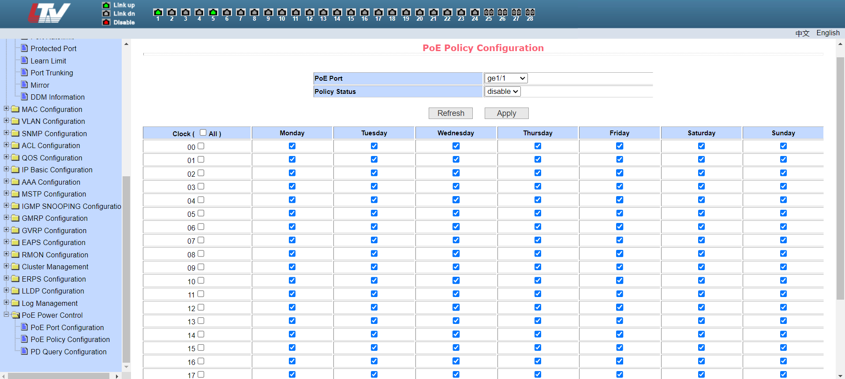Expand the MSTP Configuration tree node
Screen dimensions: 845x379
pos(6,193)
